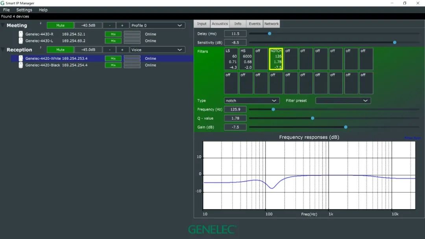This screenshot has height=239, width=425.
Task: Collapse the Meeting group
Action: [3, 25]
